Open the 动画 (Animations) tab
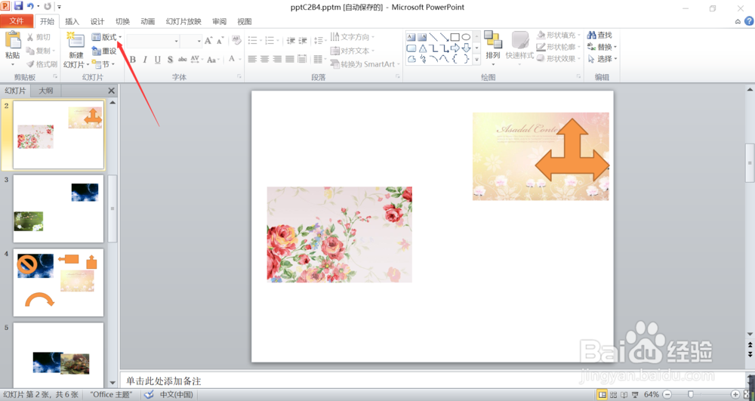This screenshot has height=401, width=755. click(148, 21)
